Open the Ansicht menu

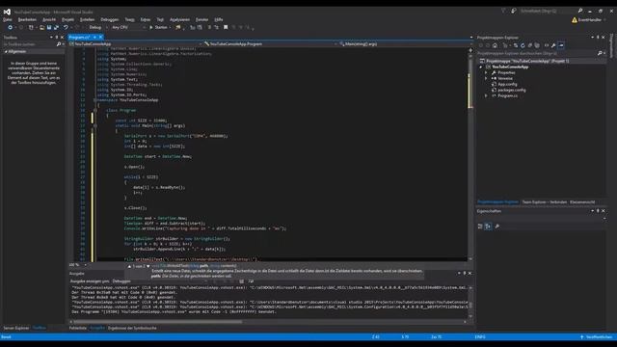[x=49, y=19]
